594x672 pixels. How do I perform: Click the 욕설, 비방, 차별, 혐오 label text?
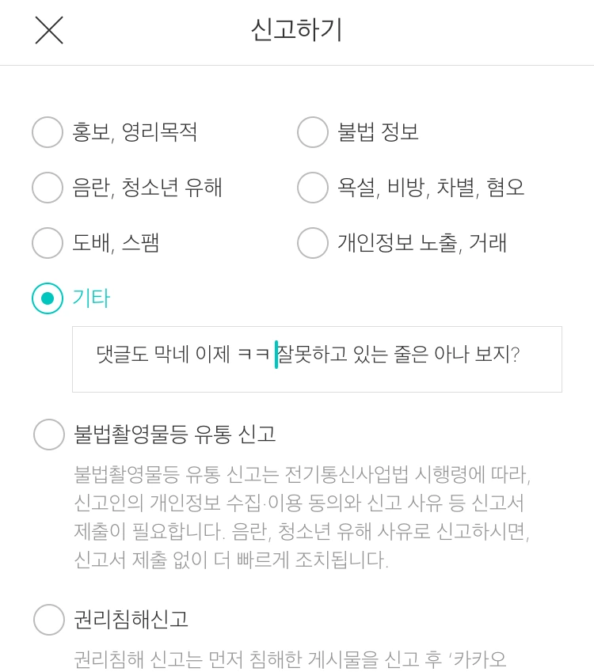pos(431,188)
